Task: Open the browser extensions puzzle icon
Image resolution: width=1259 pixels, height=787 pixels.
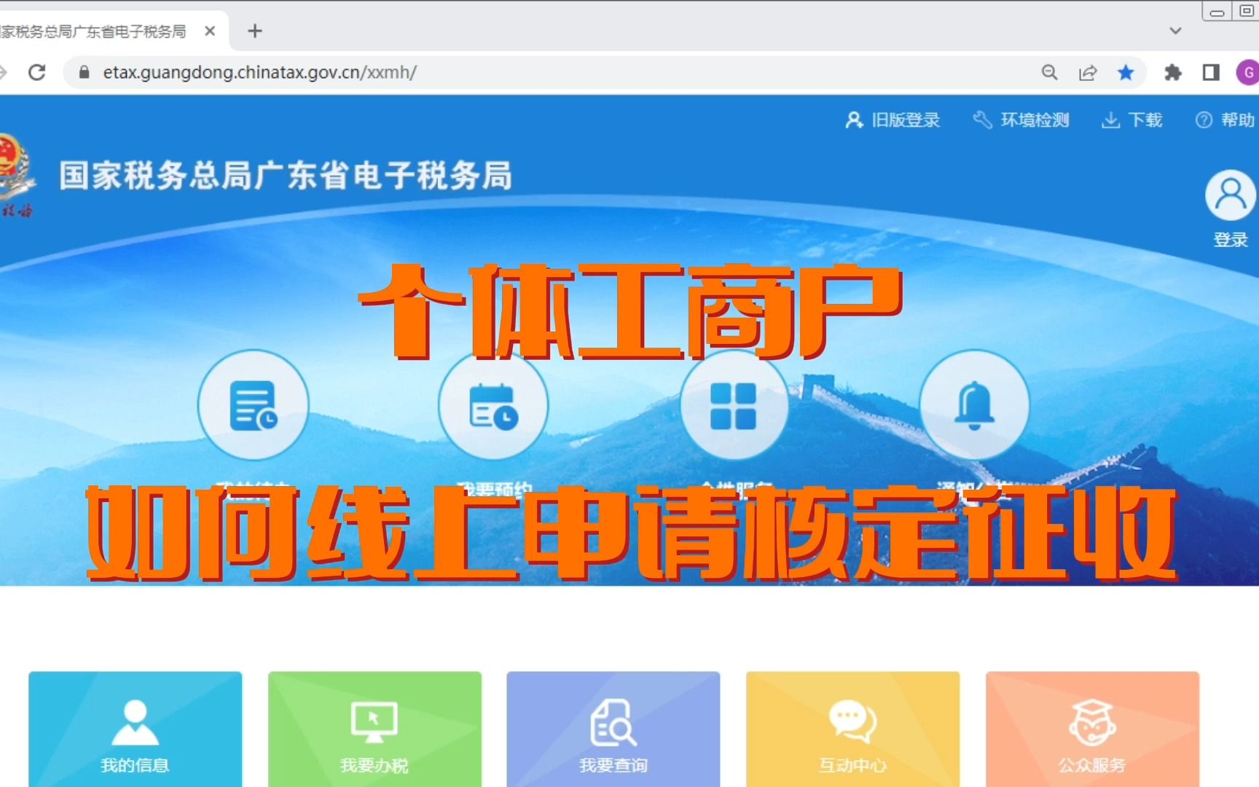Action: (1174, 73)
